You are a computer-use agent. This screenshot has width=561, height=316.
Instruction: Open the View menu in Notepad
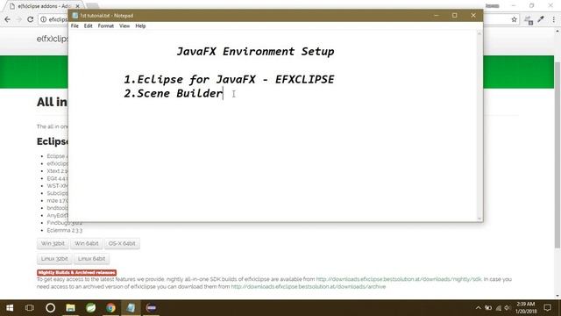point(124,25)
